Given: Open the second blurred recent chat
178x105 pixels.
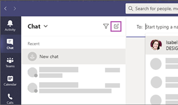Looking at the screenshot, I should pos(74,88).
